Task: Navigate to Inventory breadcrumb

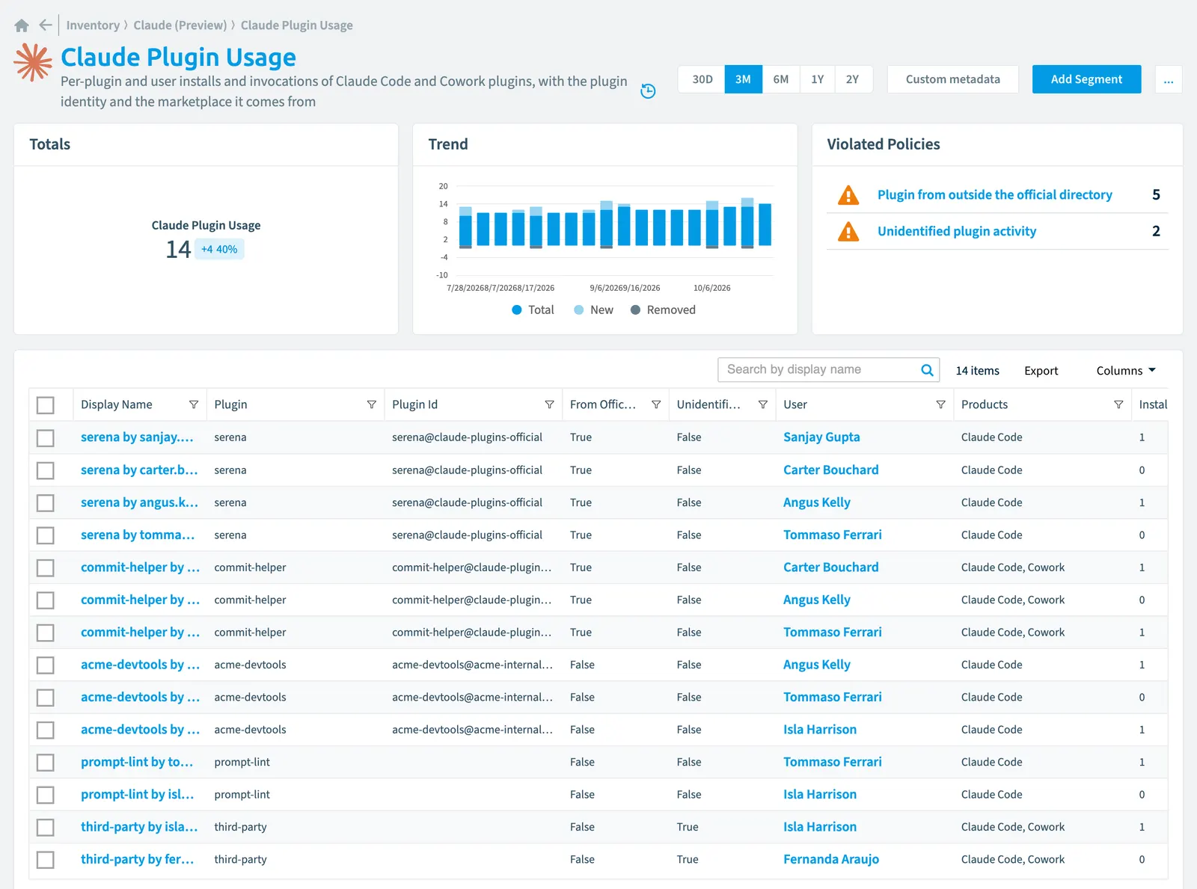Action: click(x=93, y=25)
